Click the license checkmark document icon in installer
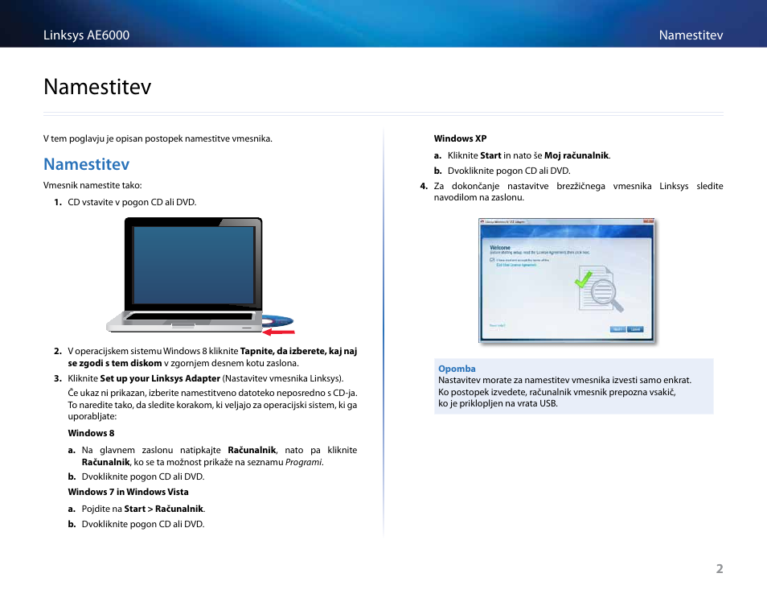 pos(599,289)
